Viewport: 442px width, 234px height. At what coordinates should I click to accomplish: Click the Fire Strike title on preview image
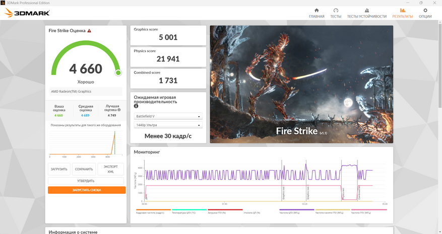[x=297, y=131]
